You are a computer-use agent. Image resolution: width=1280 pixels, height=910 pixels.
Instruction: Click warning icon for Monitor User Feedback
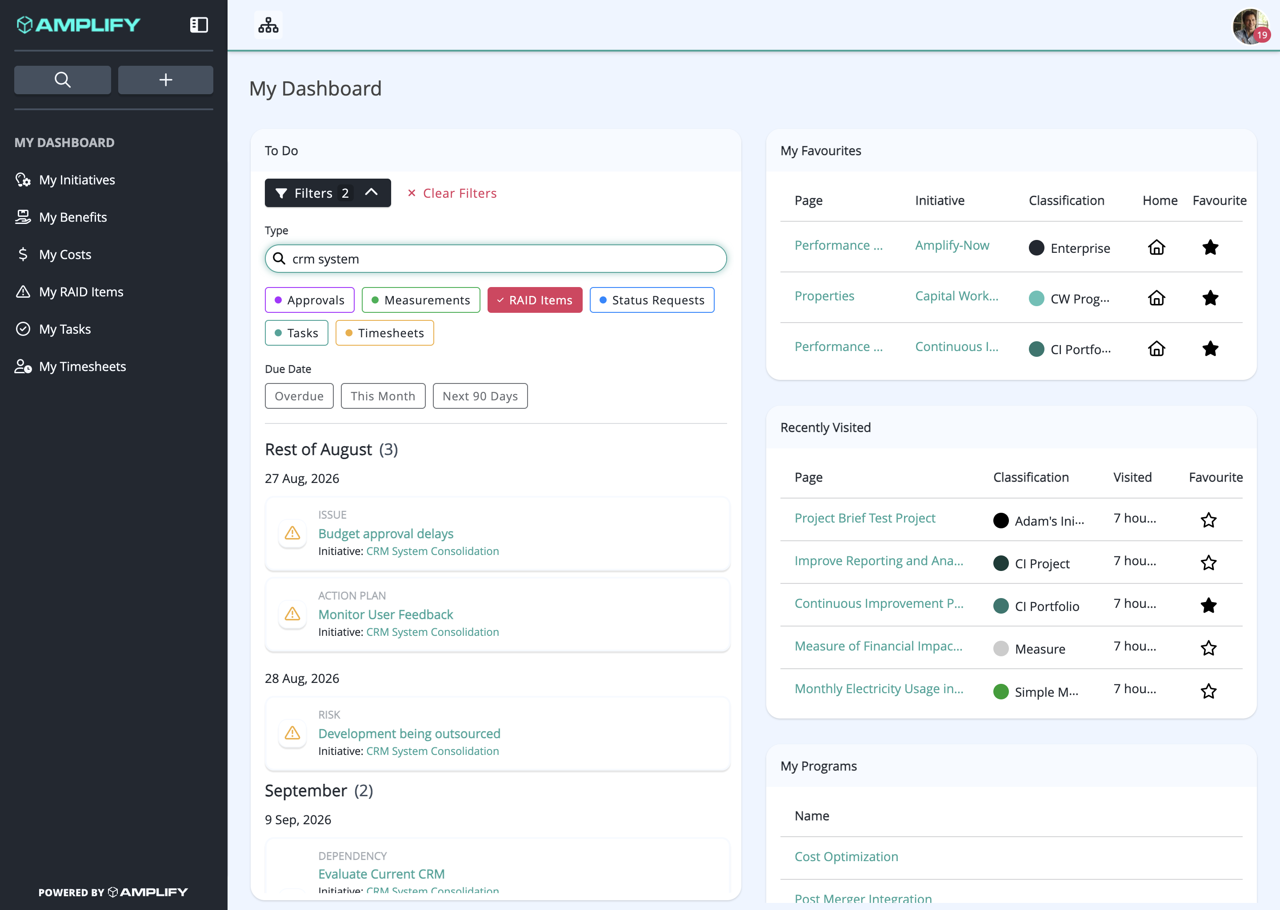tap(292, 614)
